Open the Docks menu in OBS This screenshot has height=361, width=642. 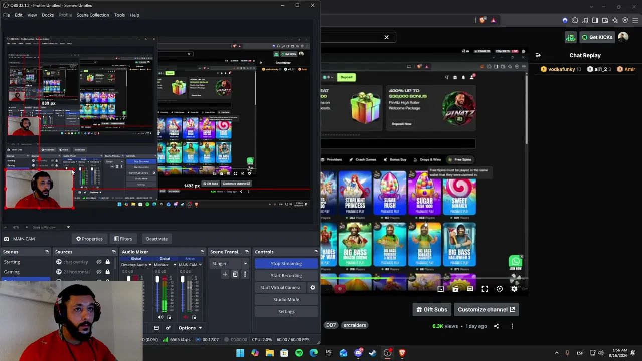(x=48, y=15)
